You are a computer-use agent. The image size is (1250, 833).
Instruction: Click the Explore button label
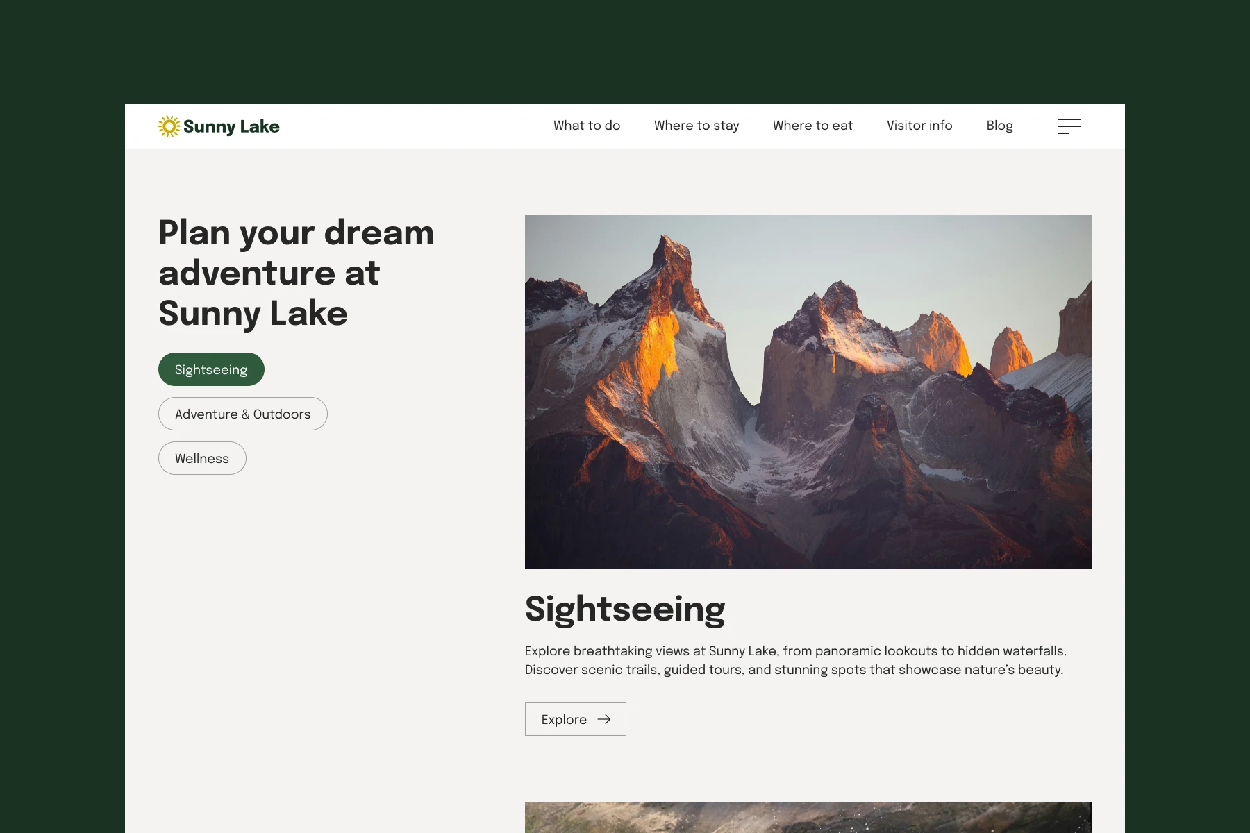click(x=564, y=719)
